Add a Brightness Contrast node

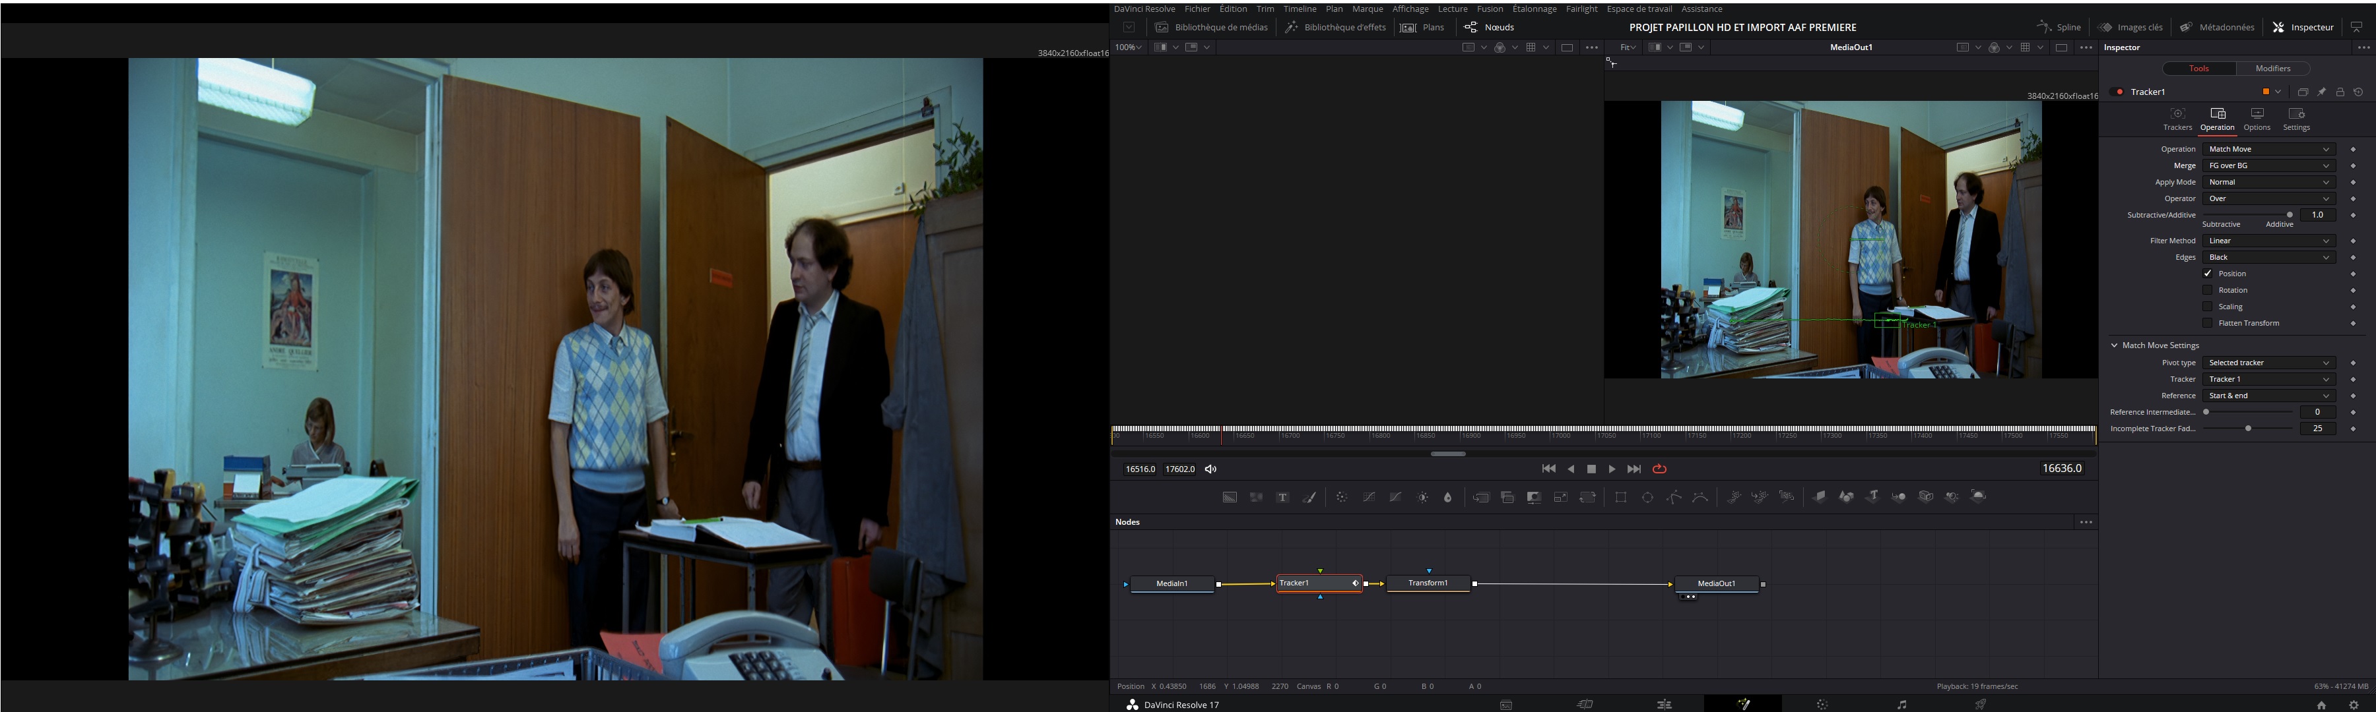(1422, 497)
